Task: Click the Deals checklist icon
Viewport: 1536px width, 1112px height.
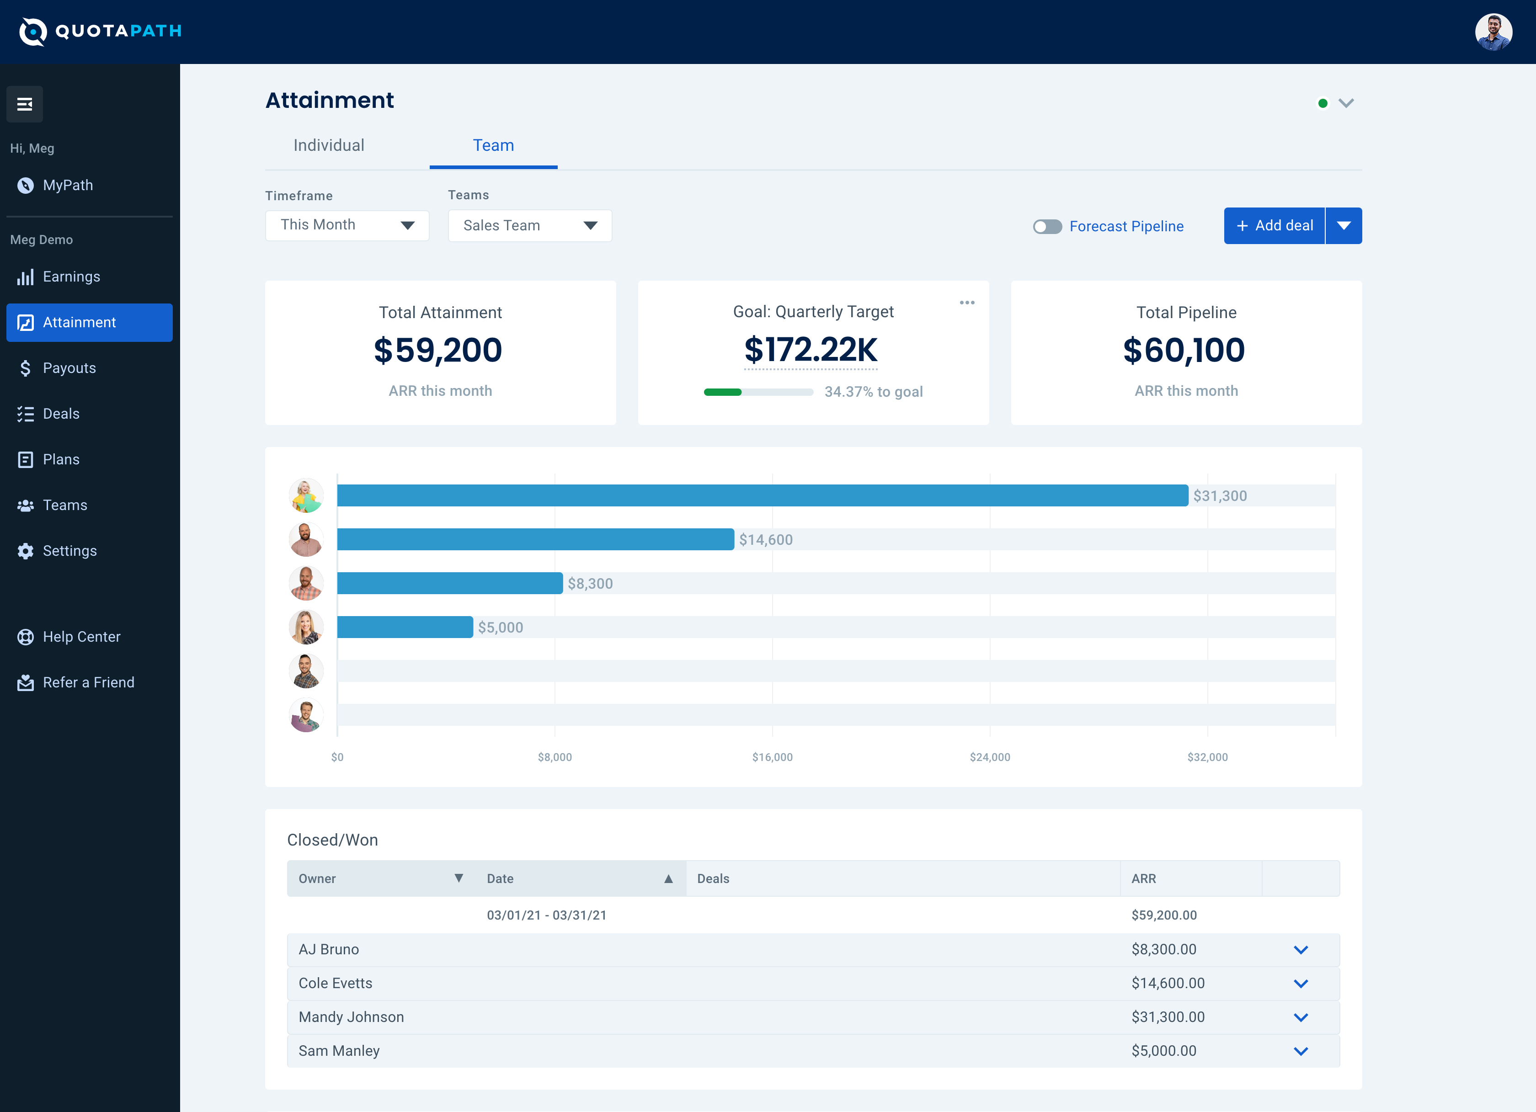Action: (26, 413)
